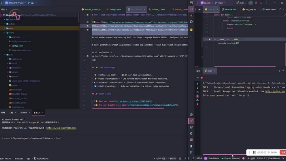Toggle soft-wrap icon in console toolbar
Viewport: 286px width, 161px height.
197,92
